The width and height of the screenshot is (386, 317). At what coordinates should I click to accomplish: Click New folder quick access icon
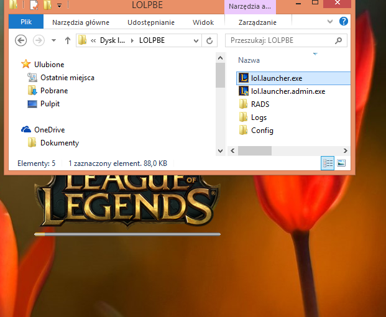click(x=47, y=5)
